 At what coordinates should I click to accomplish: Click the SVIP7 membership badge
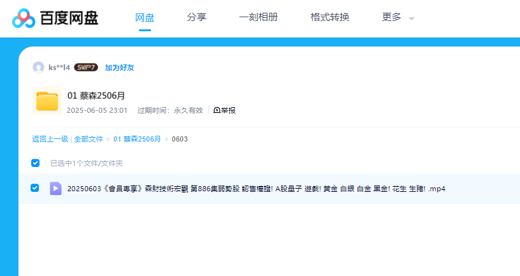(86, 68)
